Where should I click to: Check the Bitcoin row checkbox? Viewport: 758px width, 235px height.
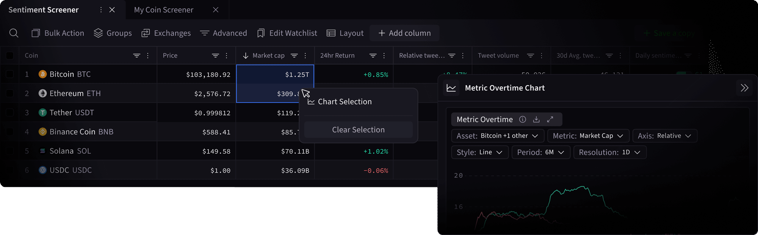click(10, 74)
